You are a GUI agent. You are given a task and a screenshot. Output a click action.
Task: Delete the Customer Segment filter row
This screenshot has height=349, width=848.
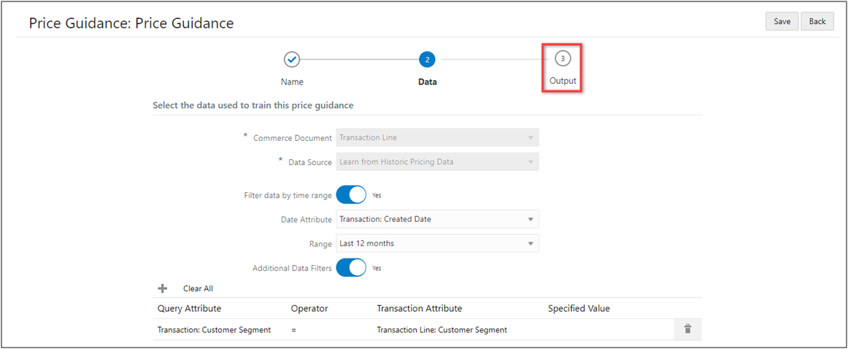687,329
